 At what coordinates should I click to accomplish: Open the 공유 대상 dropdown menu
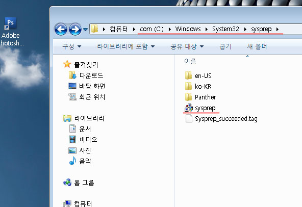click(187, 46)
